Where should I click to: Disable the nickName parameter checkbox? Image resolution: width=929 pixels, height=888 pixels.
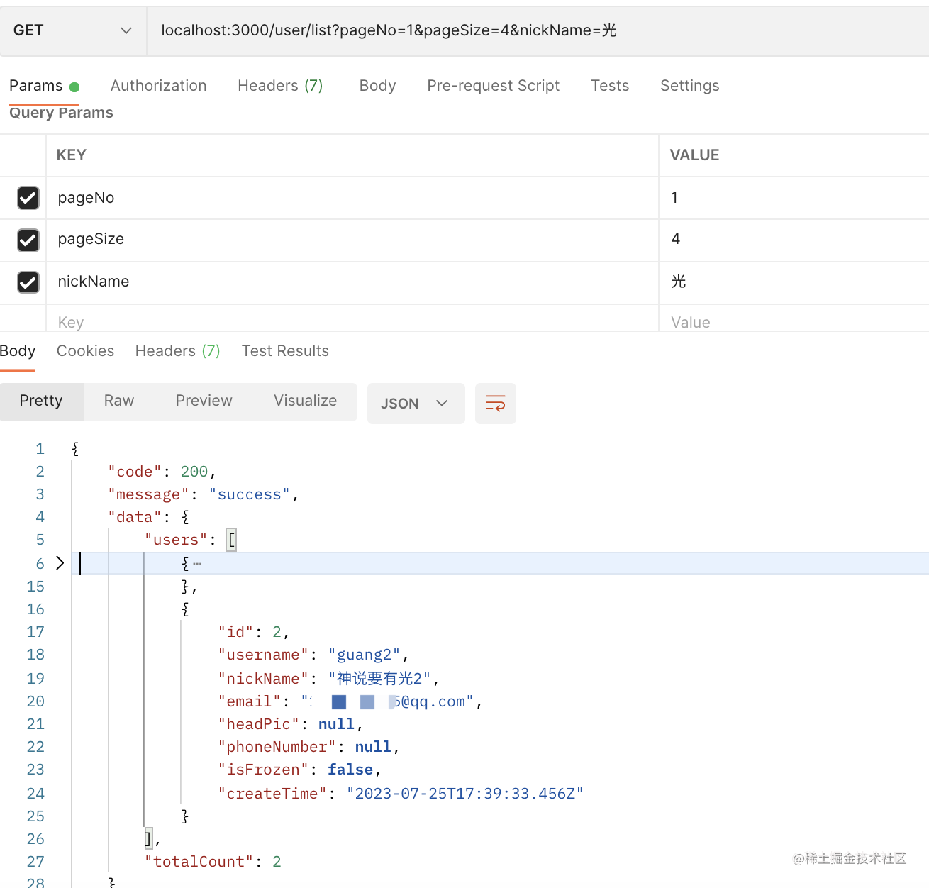click(28, 282)
